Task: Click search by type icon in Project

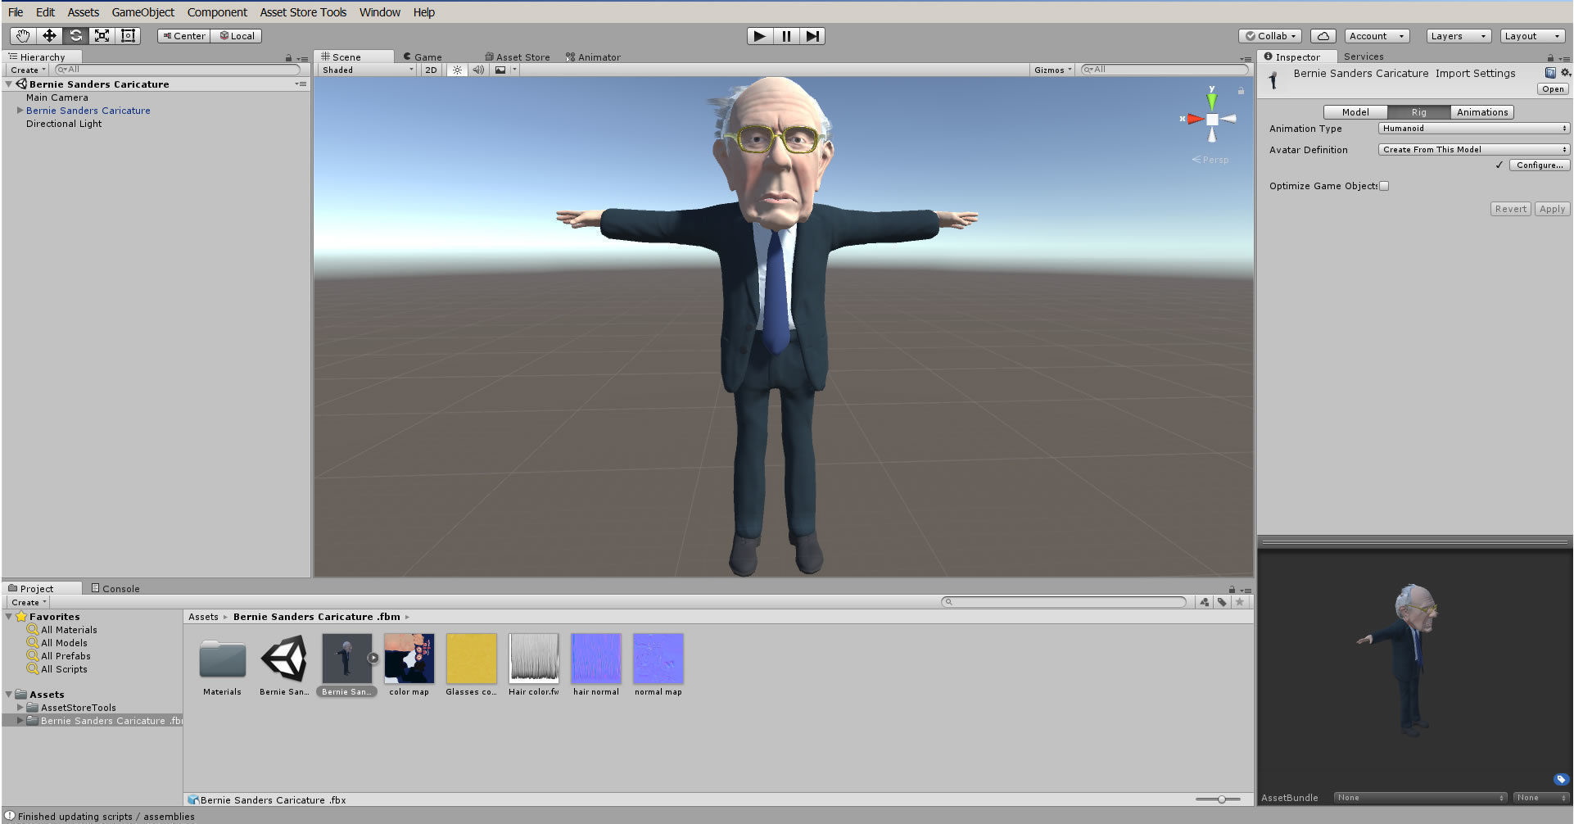Action: 1205,602
